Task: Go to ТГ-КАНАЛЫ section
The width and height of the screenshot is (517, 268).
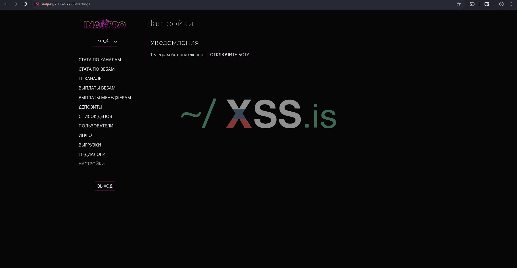Action: (90, 78)
